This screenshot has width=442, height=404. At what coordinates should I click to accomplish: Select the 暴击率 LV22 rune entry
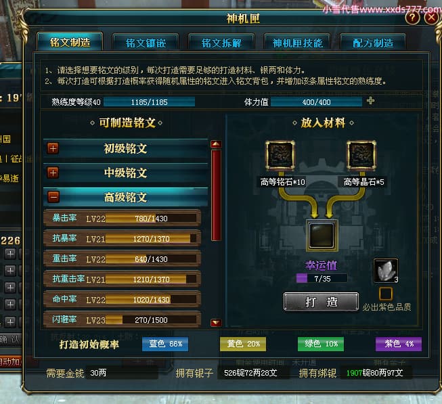tap(123, 218)
